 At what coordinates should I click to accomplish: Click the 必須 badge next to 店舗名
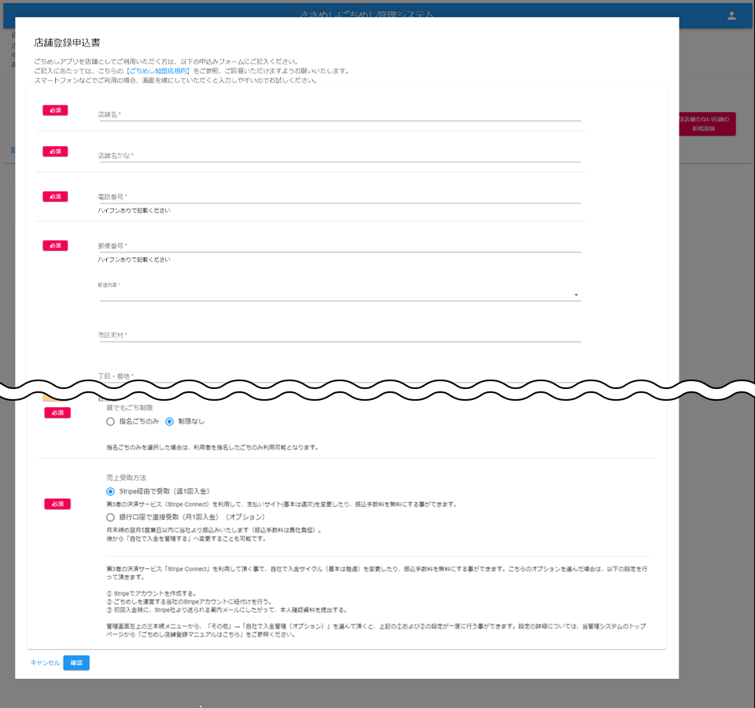(55, 110)
